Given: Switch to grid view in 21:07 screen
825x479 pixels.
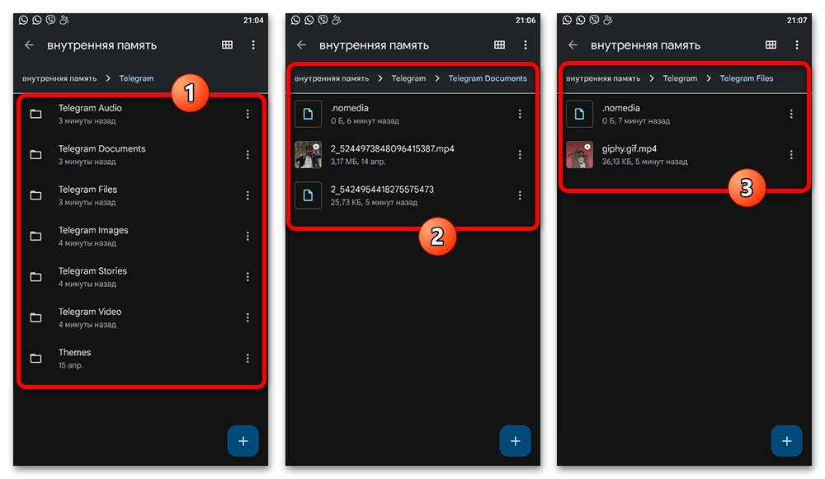Looking at the screenshot, I should pos(771,45).
